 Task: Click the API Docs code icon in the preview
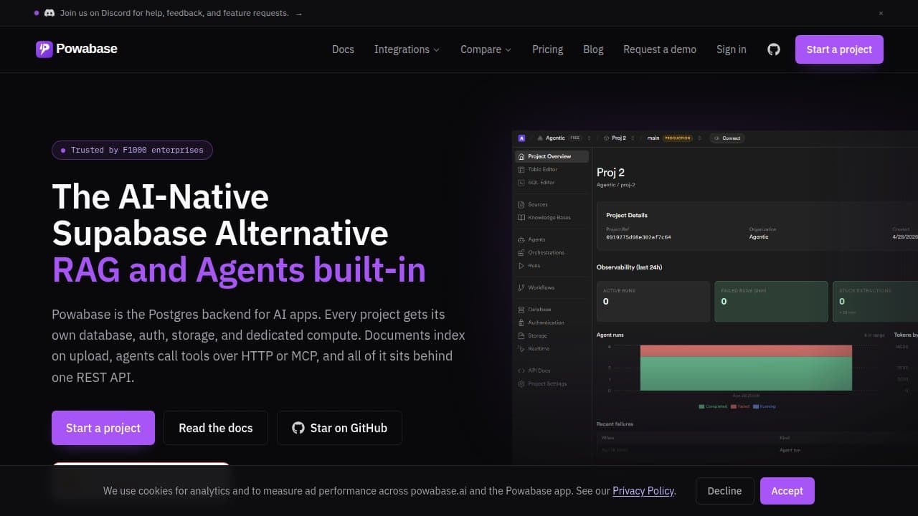pyautogui.click(x=521, y=371)
